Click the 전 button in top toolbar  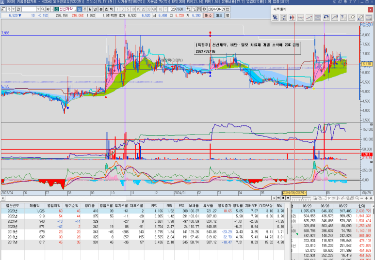tap(18, 9)
